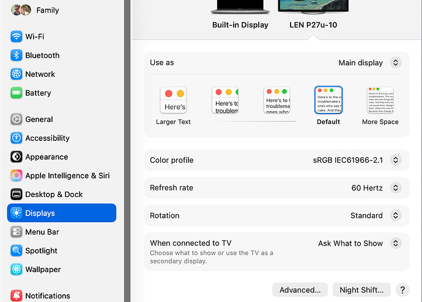
Task: Select the Spotlight search icon
Action: 17,251
